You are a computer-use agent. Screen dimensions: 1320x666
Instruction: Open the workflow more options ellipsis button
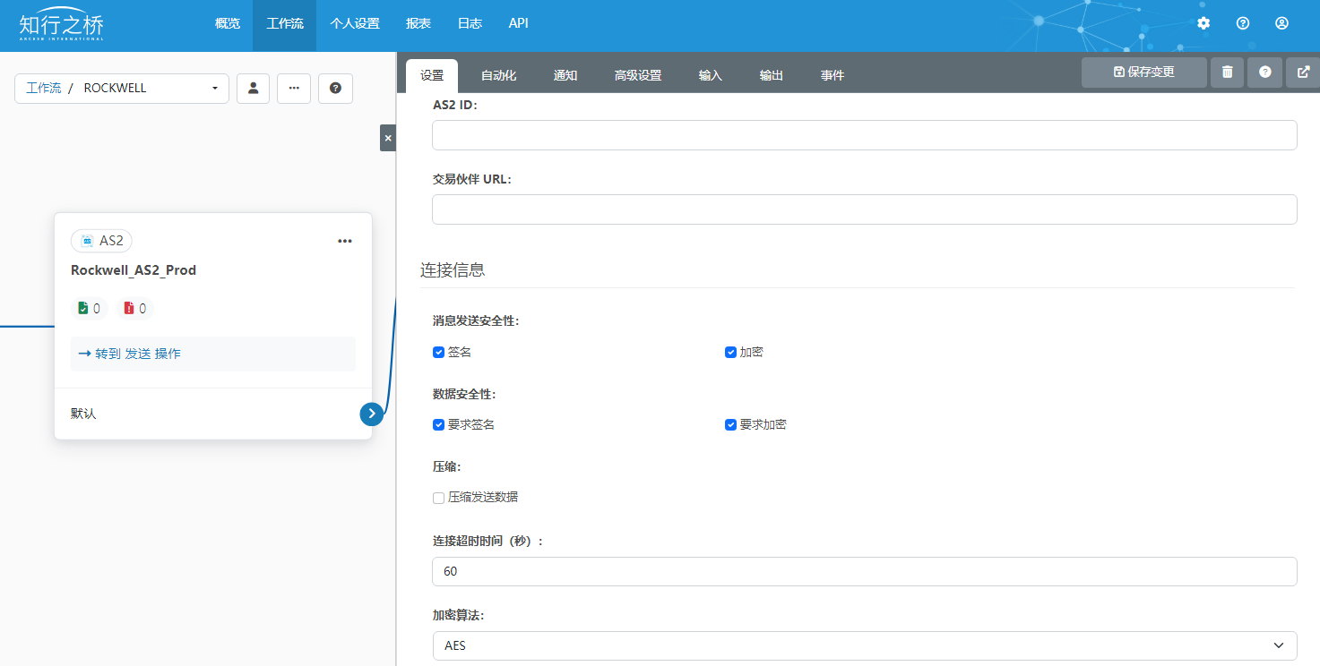(x=294, y=89)
